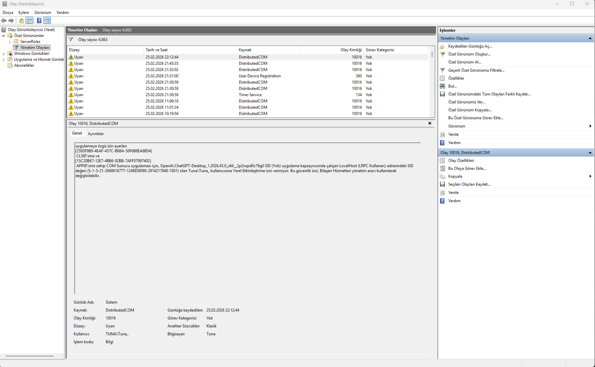Select the DistributedCOM event at 11:06:18
This screenshot has height=367, width=595.
click(248, 101)
